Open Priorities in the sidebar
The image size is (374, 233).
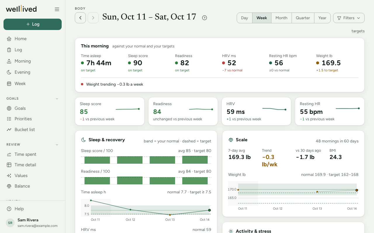(x=32, y=119)
